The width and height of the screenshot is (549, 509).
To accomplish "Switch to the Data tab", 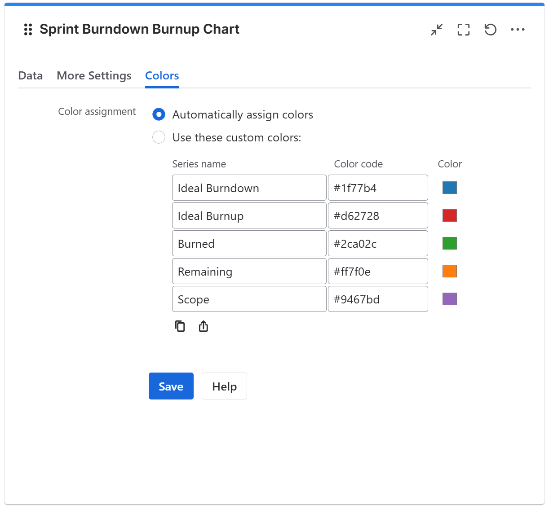I will click(x=30, y=75).
